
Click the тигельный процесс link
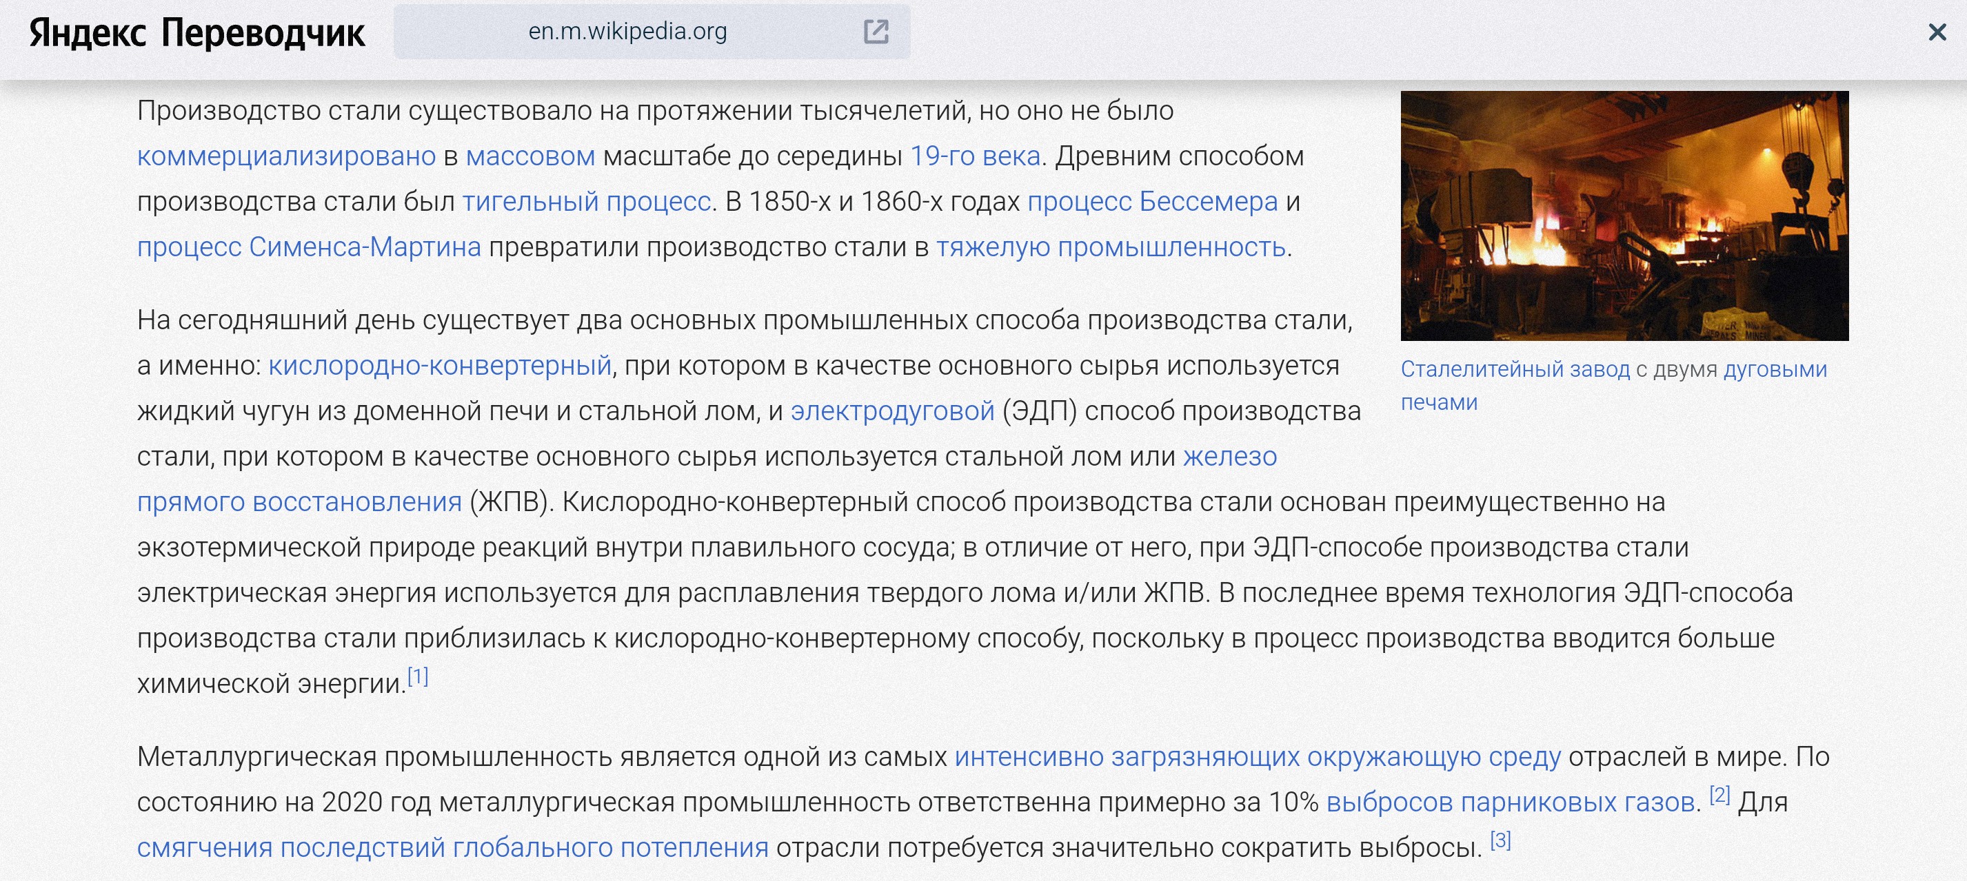587,201
